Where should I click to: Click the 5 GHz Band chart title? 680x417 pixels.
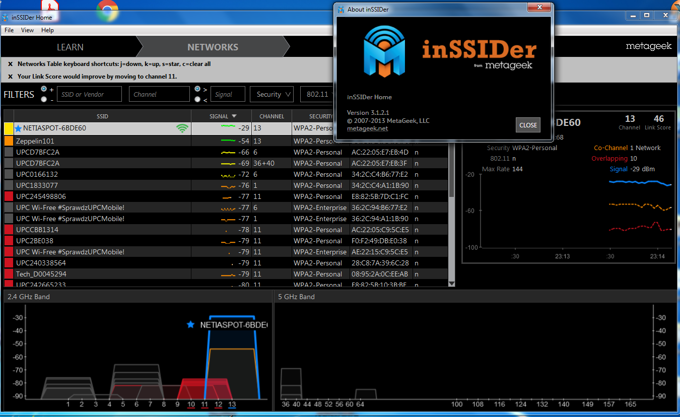pos(296,297)
